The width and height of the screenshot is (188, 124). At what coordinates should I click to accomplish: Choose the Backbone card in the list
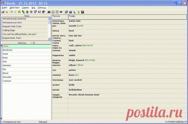(7, 50)
